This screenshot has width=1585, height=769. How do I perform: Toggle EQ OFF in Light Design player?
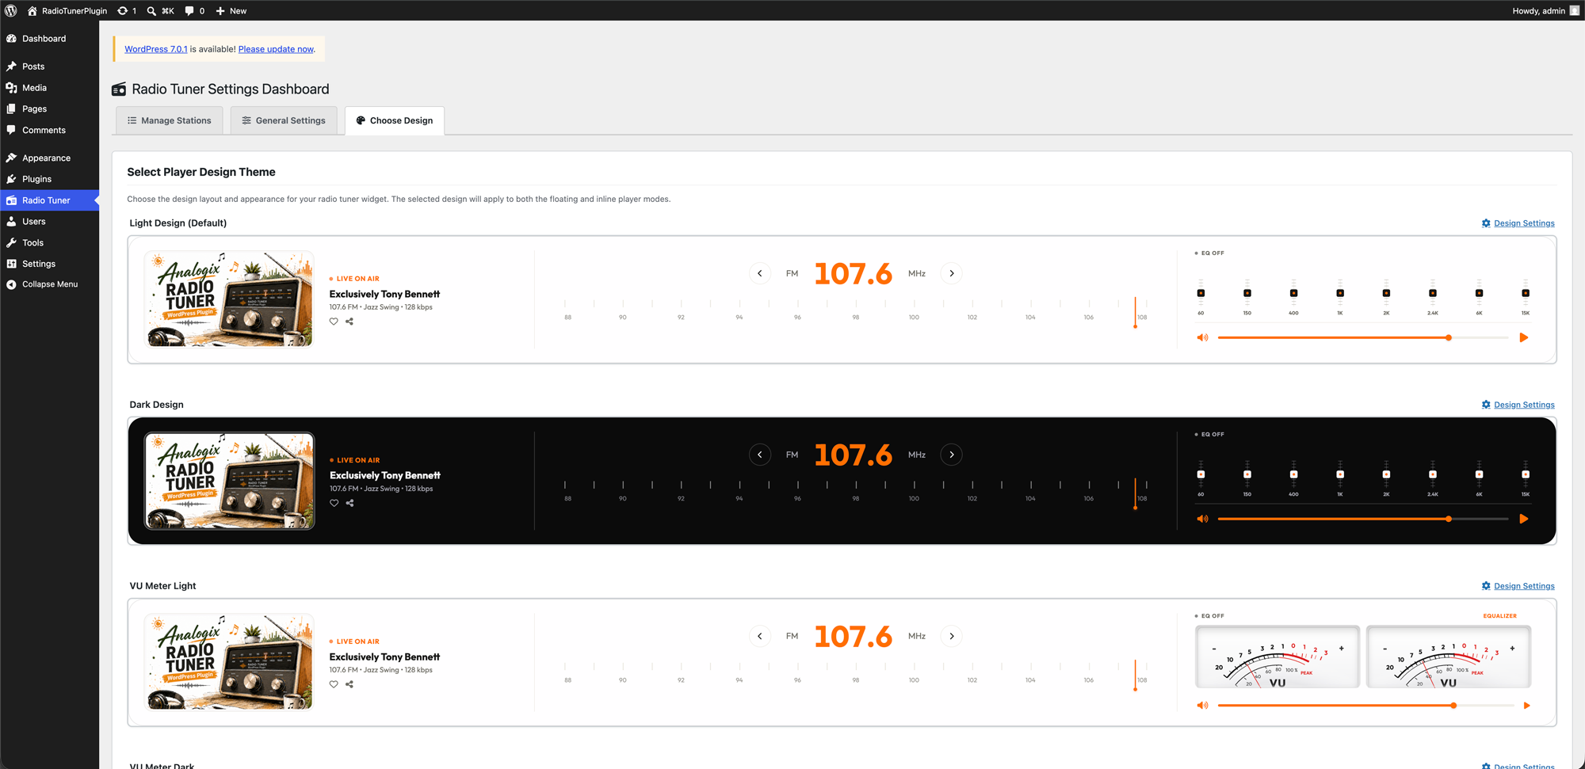click(x=1209, y=253)
